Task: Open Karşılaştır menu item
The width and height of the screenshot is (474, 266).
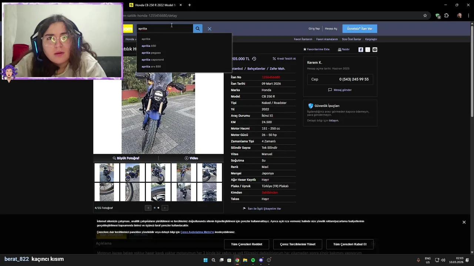Action: (x=371, y=39)
